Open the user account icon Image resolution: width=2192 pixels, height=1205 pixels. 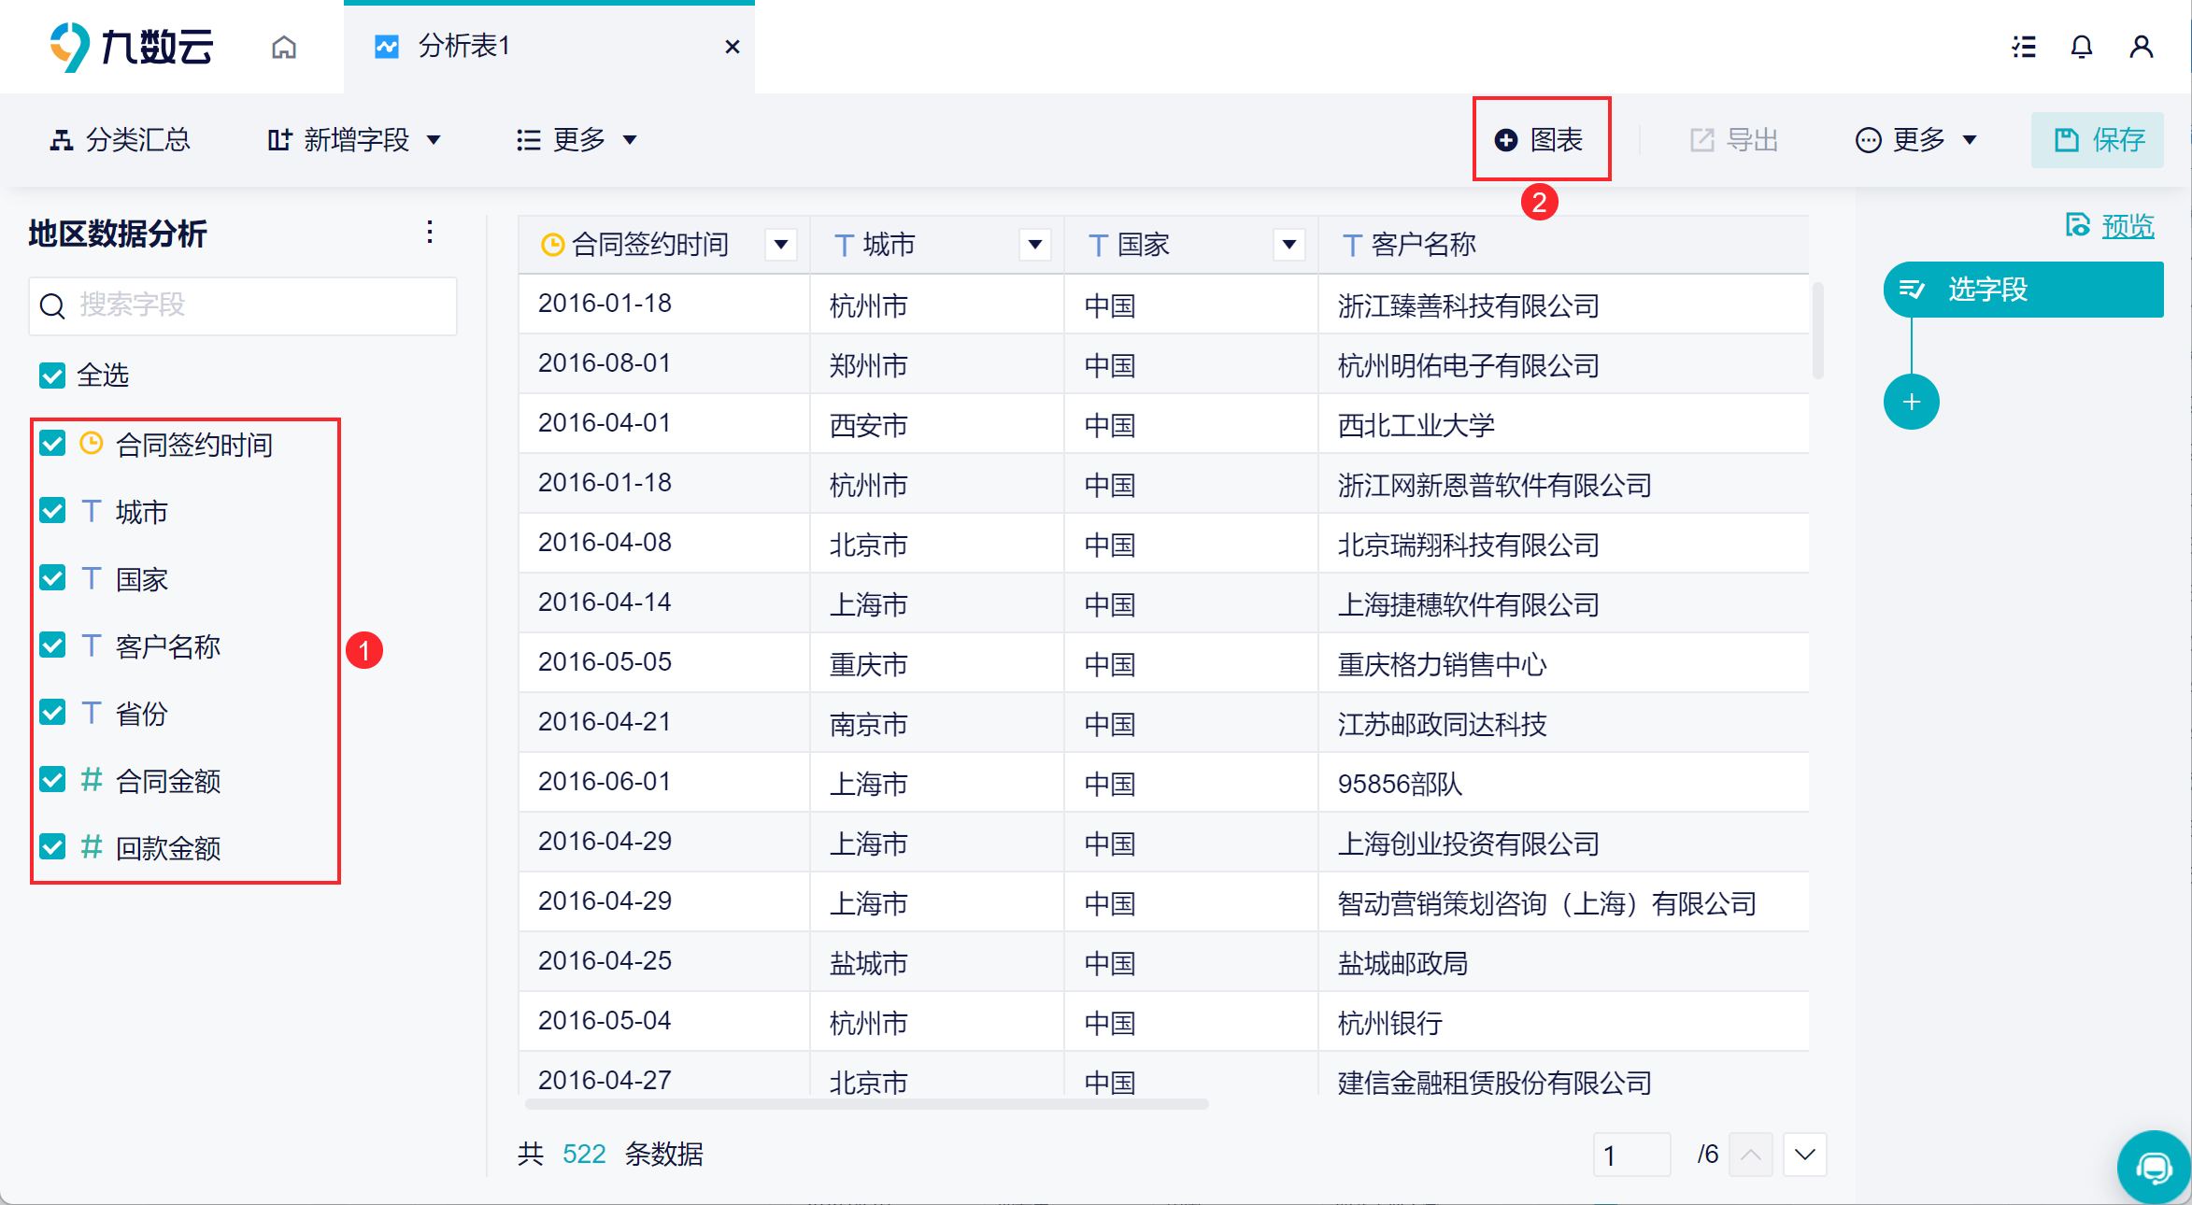click(2141, 47)
